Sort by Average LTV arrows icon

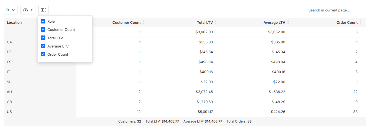288,23
